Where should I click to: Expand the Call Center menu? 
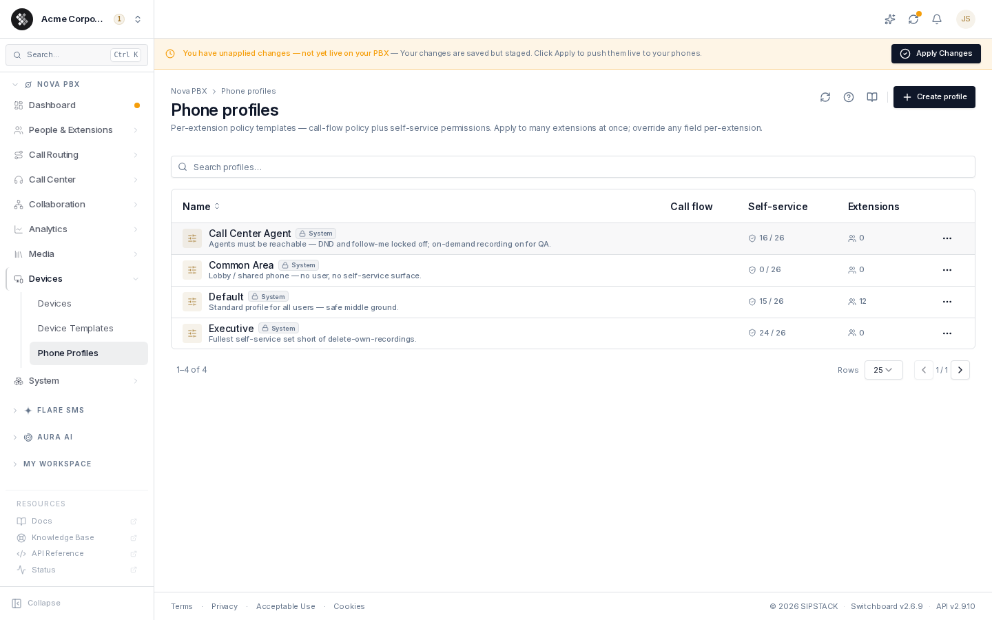(x=77, y=180)
